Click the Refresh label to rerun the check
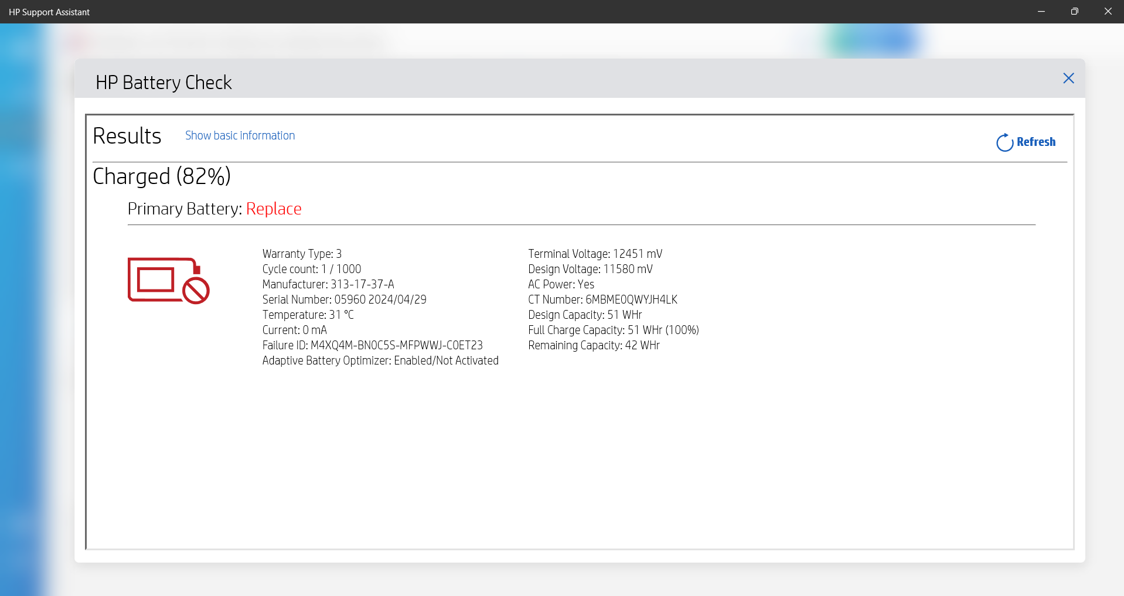 (1036, 142)
